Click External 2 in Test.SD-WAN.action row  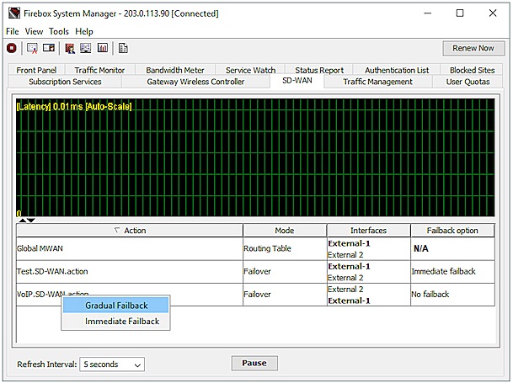click(x=345, y=278)
